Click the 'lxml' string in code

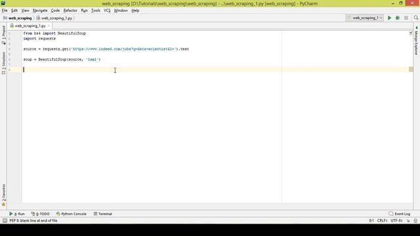(x=92, y=60)
